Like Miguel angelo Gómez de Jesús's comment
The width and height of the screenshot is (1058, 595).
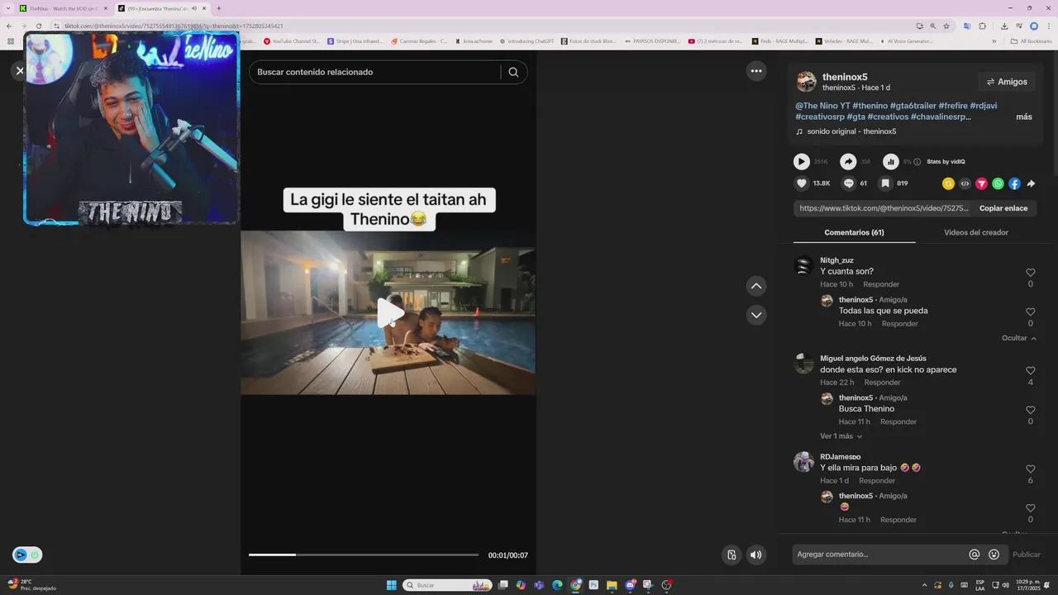click(1030, 371)
